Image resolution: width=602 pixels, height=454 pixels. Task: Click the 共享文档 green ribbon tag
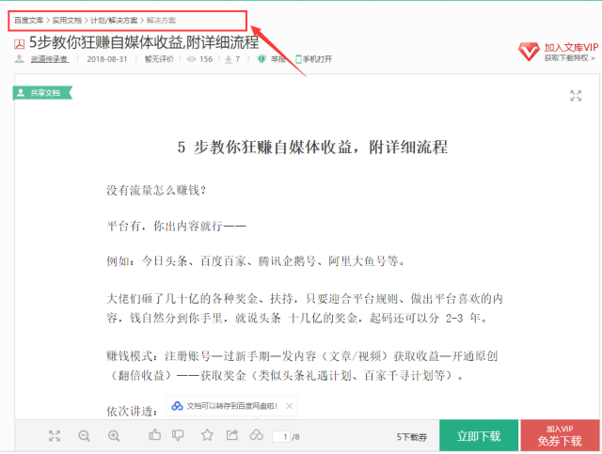pos(42,93)
